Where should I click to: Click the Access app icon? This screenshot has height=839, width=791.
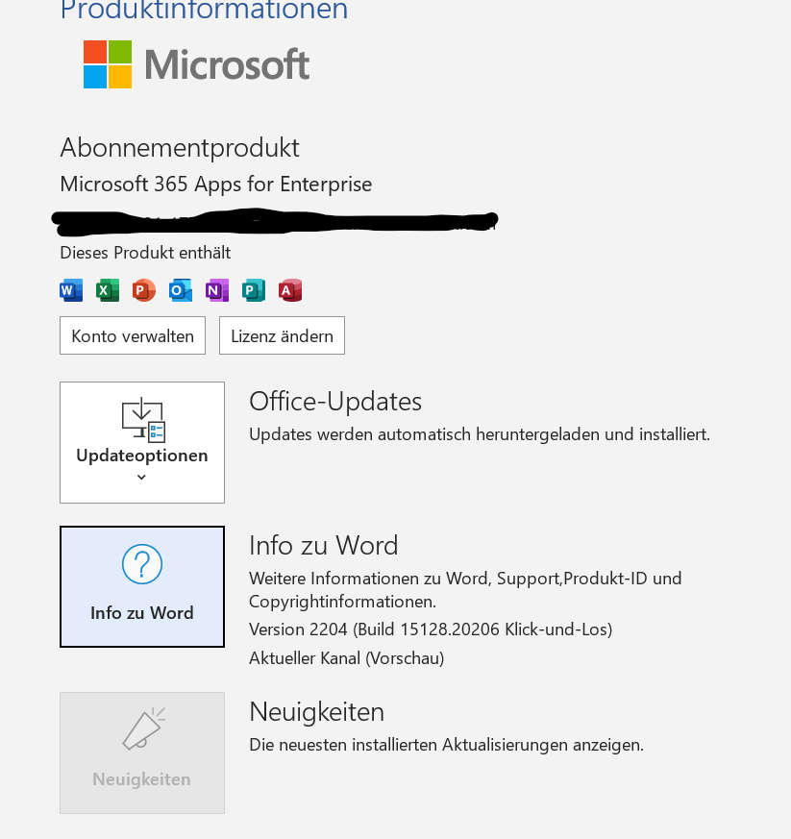[290, 290]
